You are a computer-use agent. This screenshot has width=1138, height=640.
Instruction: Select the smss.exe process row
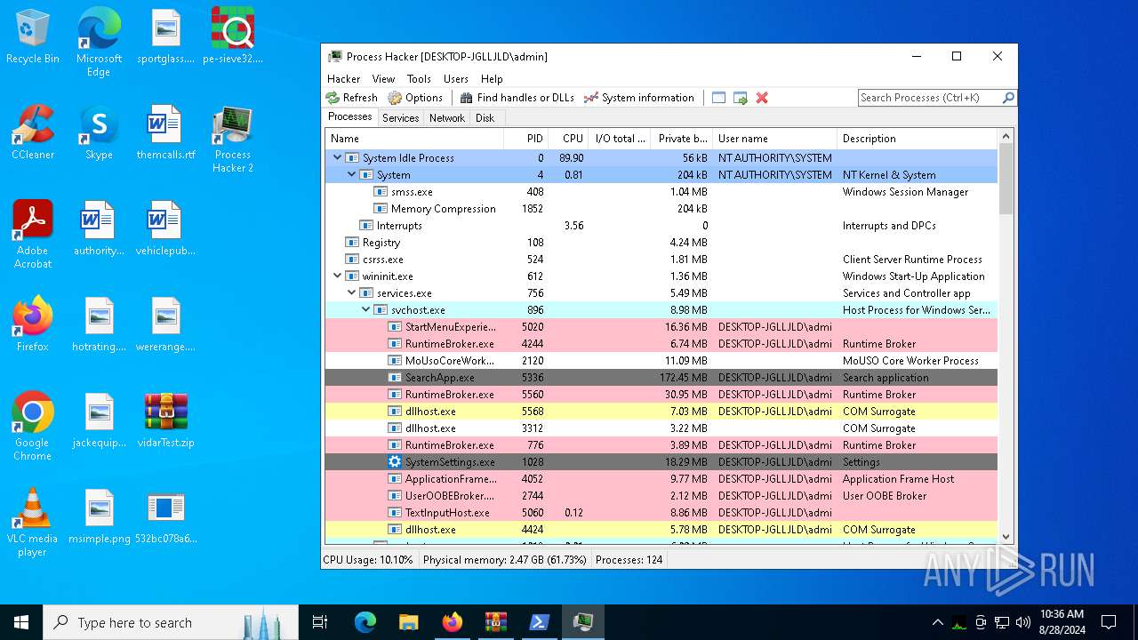pos(661,192)
